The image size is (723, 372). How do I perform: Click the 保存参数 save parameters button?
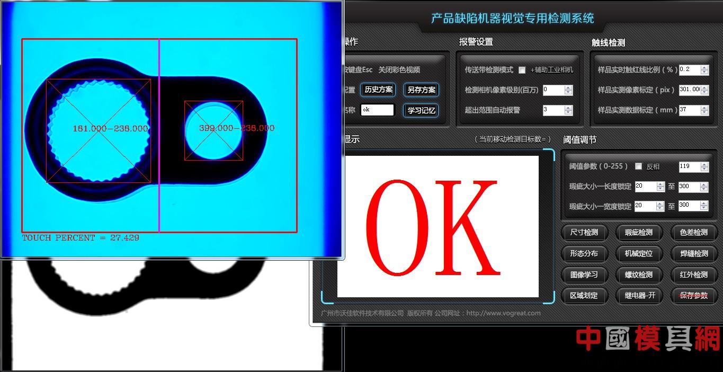click(x=693, y=296)
